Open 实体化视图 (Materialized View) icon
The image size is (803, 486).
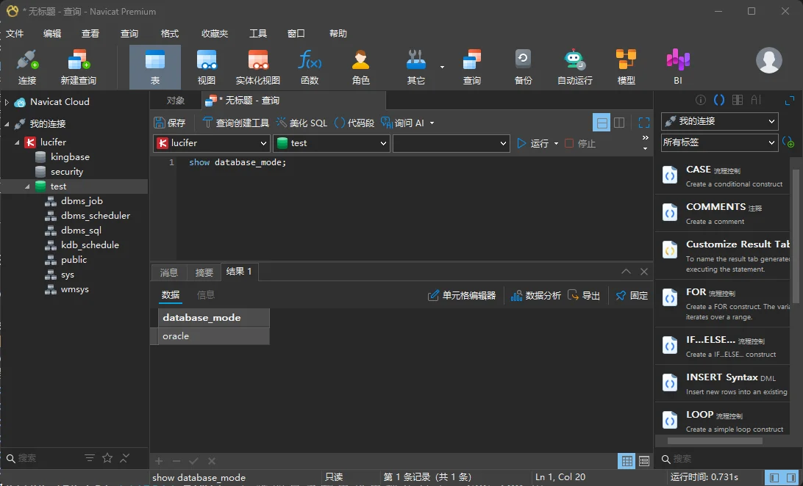click(257, 67)
